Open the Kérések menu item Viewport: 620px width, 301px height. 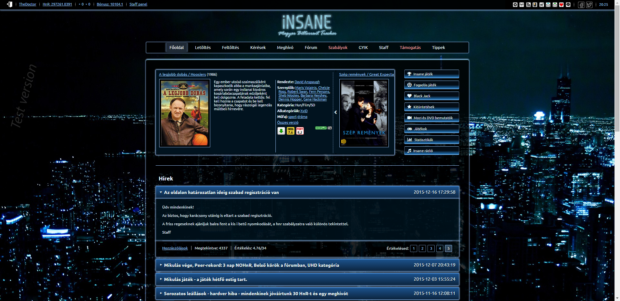click(x=258, y=47)
